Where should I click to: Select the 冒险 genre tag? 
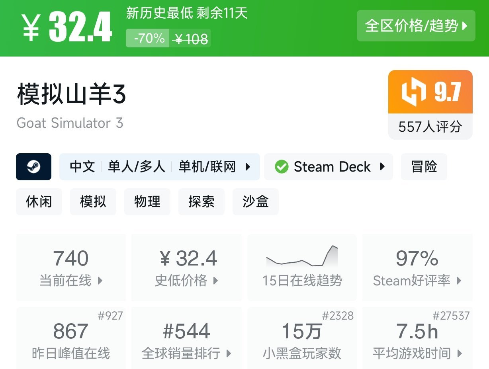coord(424,167)
